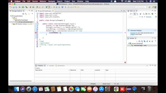Click the 'Activate...' task link
Screen dimensions: 166x93
point(149,17)
